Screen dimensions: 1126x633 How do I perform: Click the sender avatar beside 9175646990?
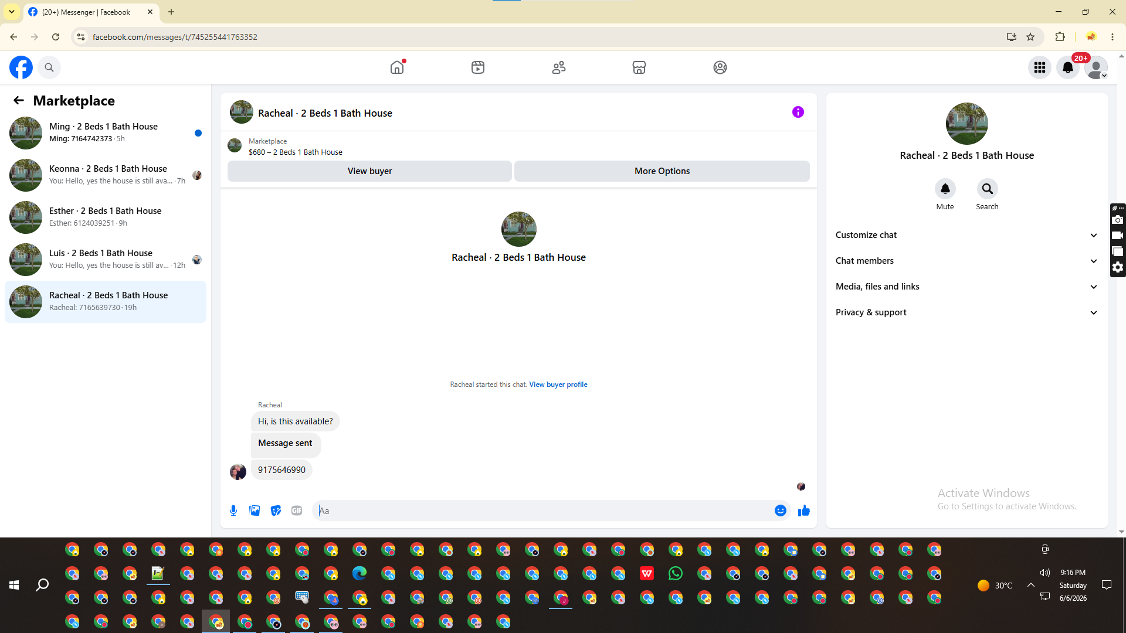[x=238, y=472]
